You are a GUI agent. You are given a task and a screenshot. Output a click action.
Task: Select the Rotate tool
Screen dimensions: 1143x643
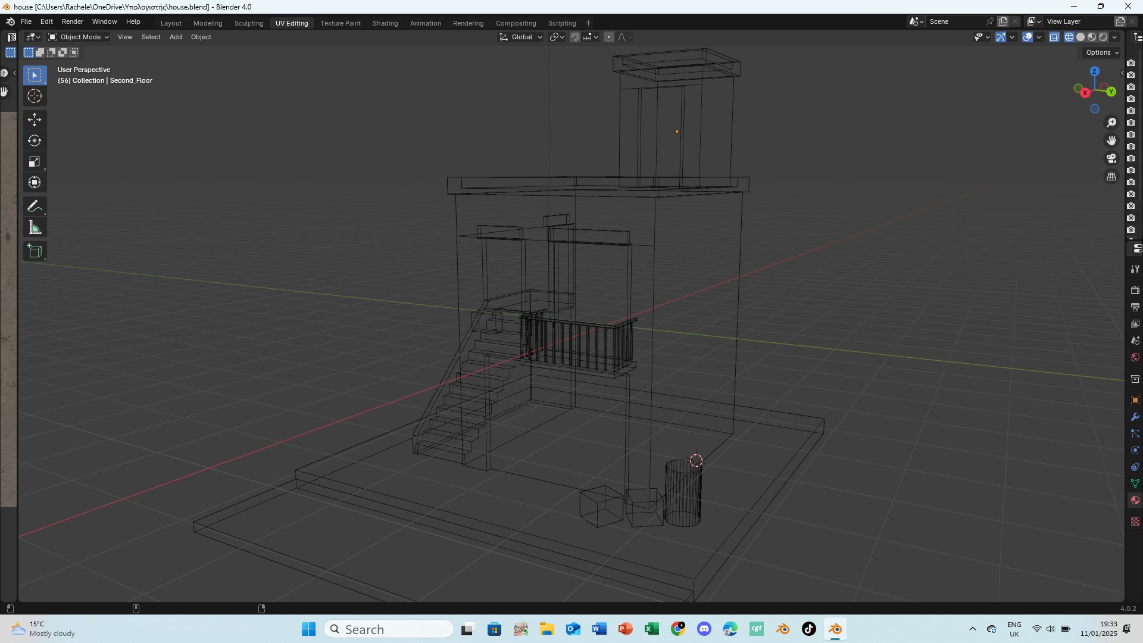pyautogui.click(x=35, y=141)
